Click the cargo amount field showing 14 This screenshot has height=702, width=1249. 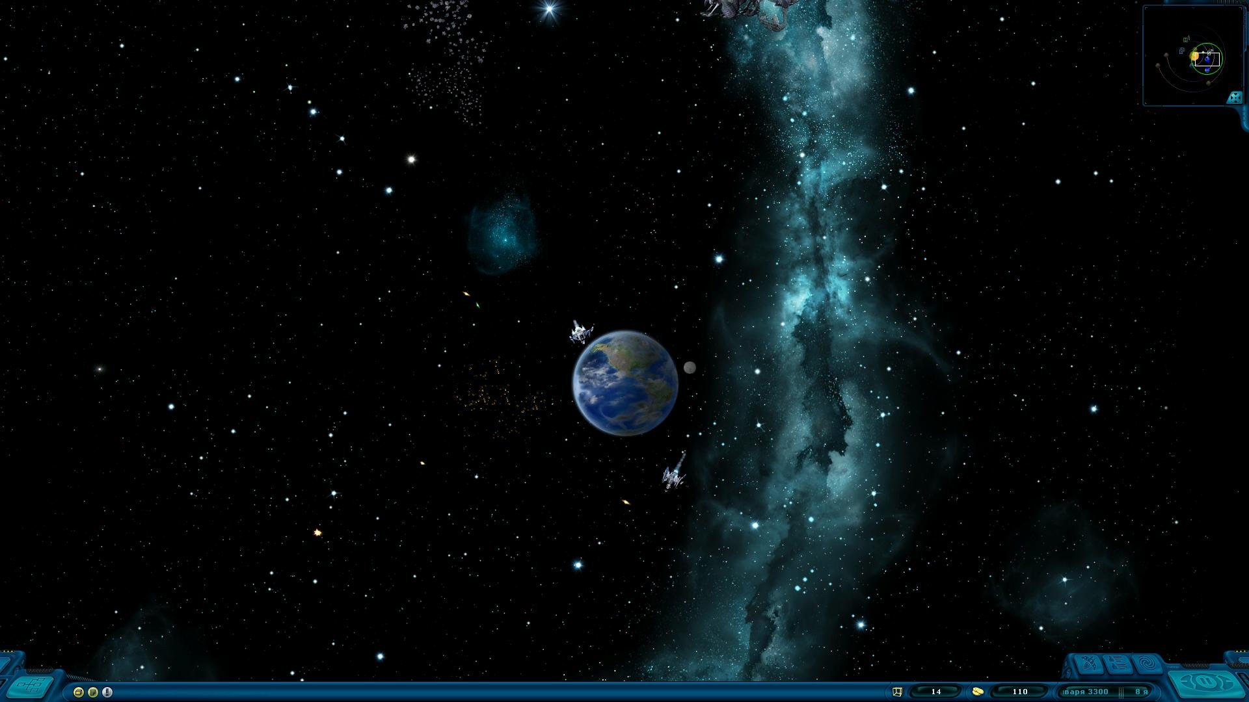click(x=936, y=692)
